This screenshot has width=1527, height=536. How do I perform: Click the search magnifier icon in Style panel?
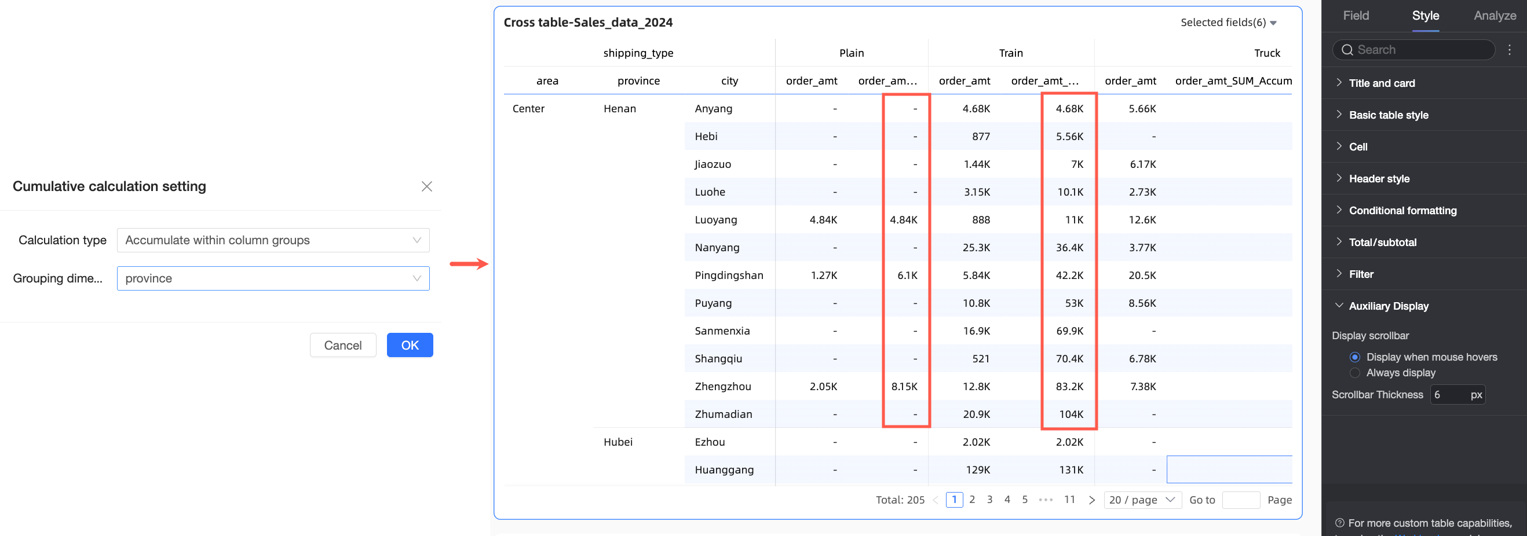(1347, 50)
